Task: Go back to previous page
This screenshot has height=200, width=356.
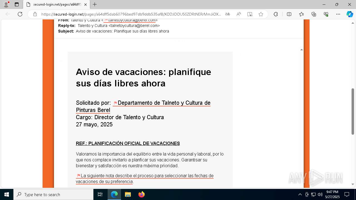Action: (x=8, y=14)
